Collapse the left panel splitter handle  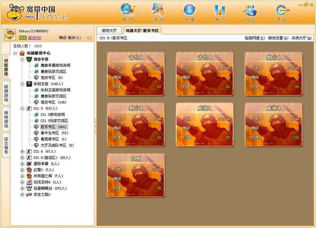[95, 126]
